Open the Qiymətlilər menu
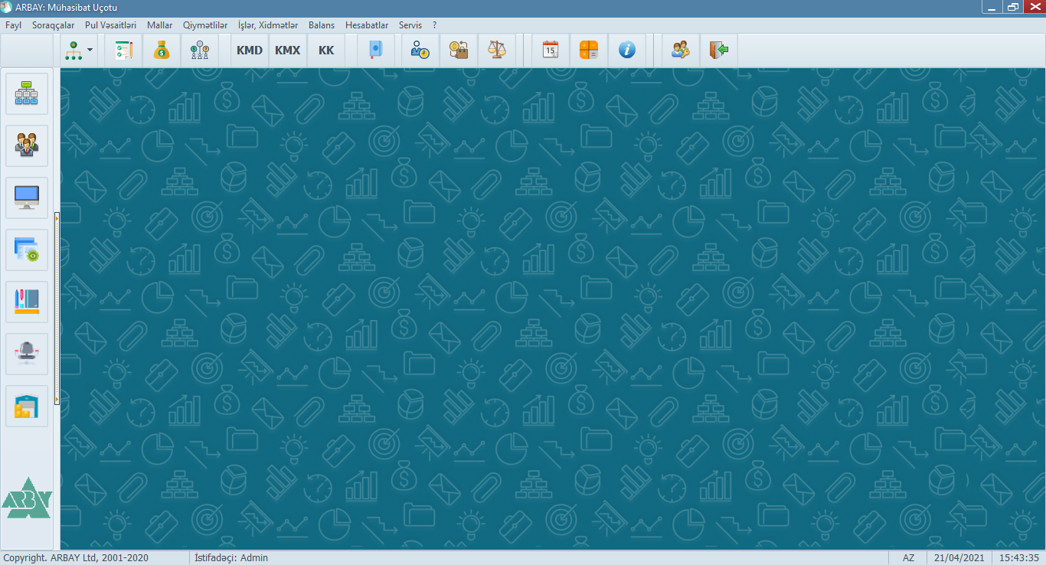 click(205, 25)
